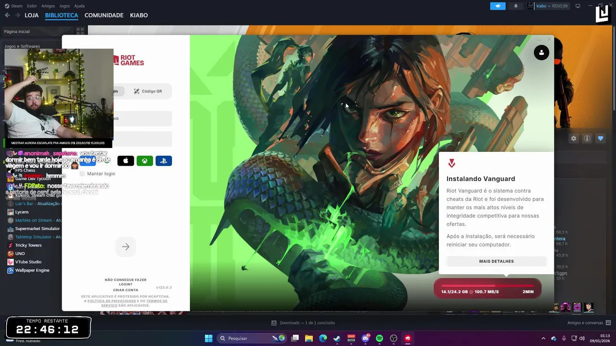Screen dimensions: 616x346
Task: Open Steam Friends and Chat icon
Action: pyautogui.click(x=608, y=323)
